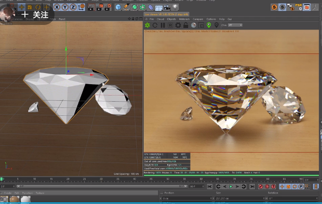Open Live Viewer Cloud menu
The height and width of the screenshot is (204, 322).
tap(160, 19)
